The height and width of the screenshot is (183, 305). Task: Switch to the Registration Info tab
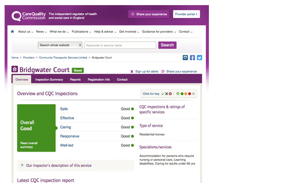pos(99,79)
